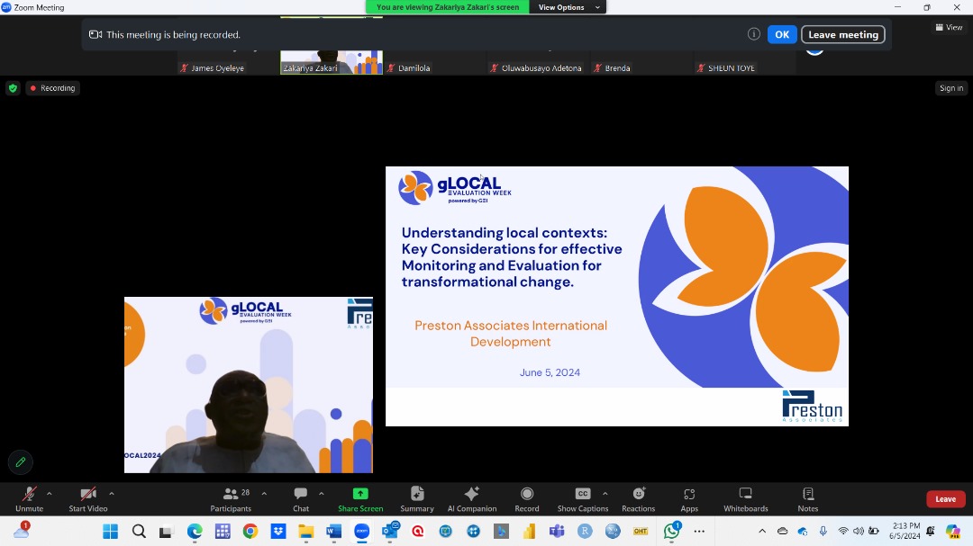
Task: Open View Options dropdown
Action: click(568, 7)
